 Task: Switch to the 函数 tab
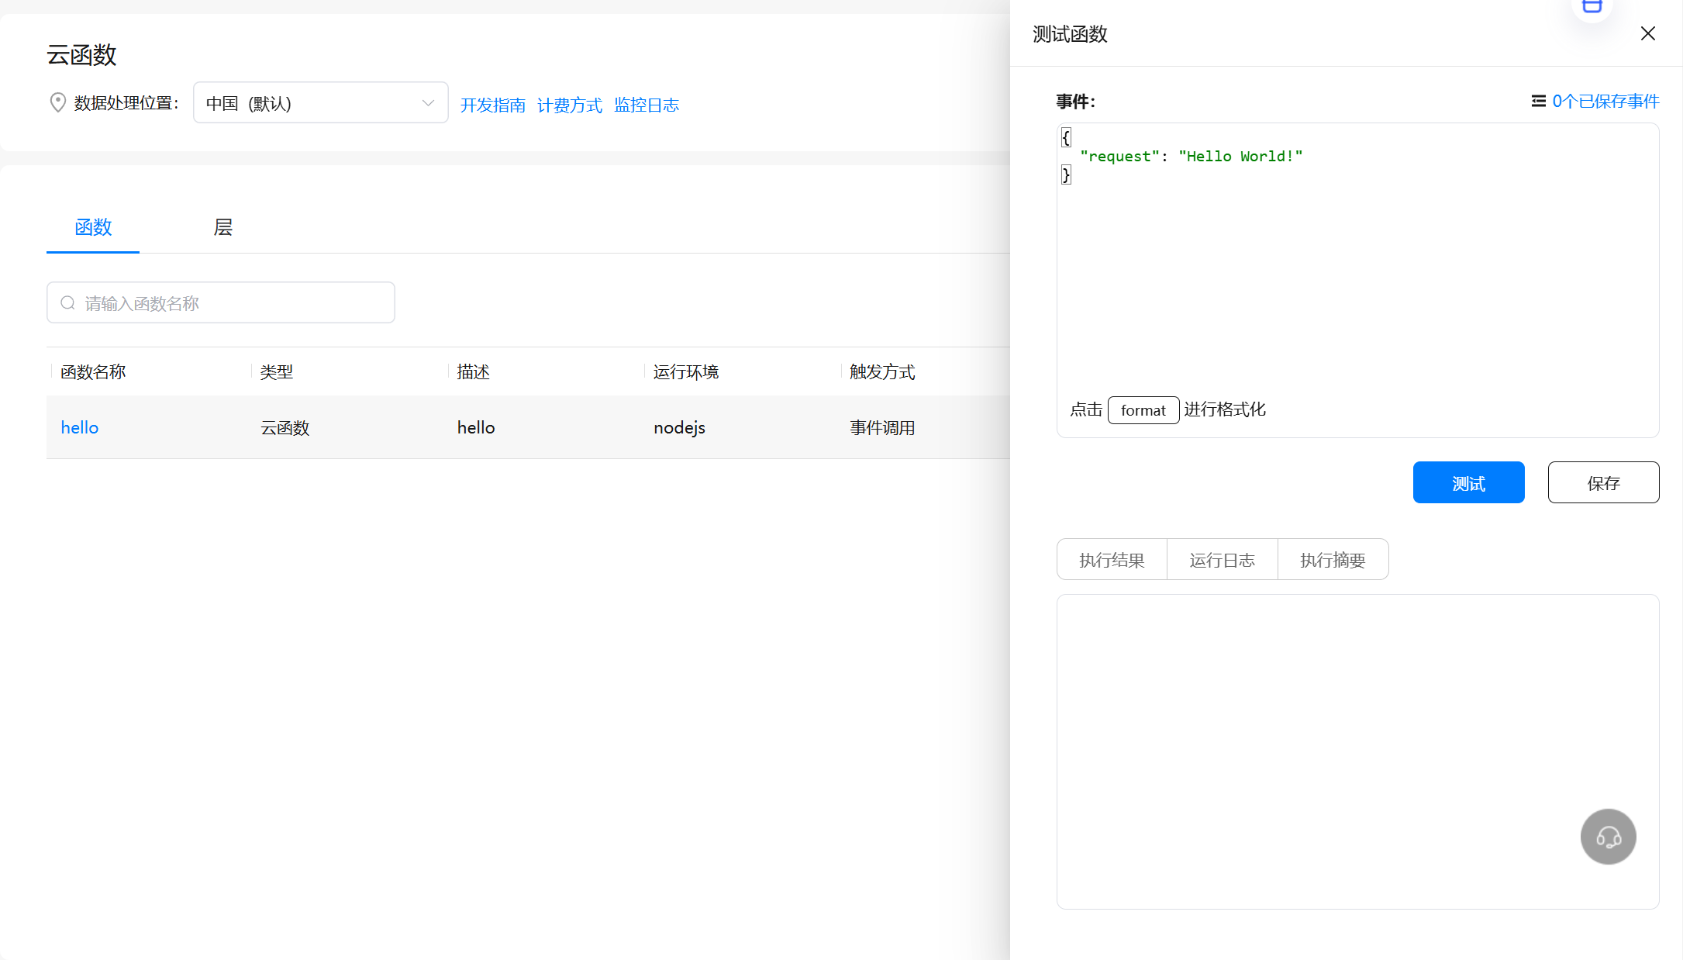[x=93, y=227]
